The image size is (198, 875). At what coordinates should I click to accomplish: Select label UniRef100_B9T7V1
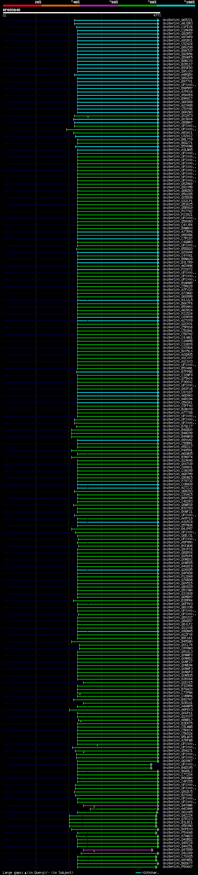177,82
